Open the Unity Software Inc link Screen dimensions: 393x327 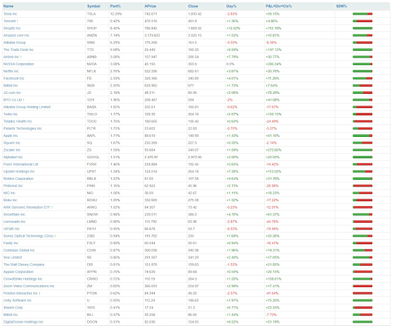17,301
